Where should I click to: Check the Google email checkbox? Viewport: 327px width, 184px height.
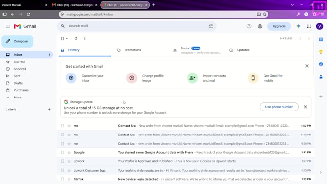[63, 153]
